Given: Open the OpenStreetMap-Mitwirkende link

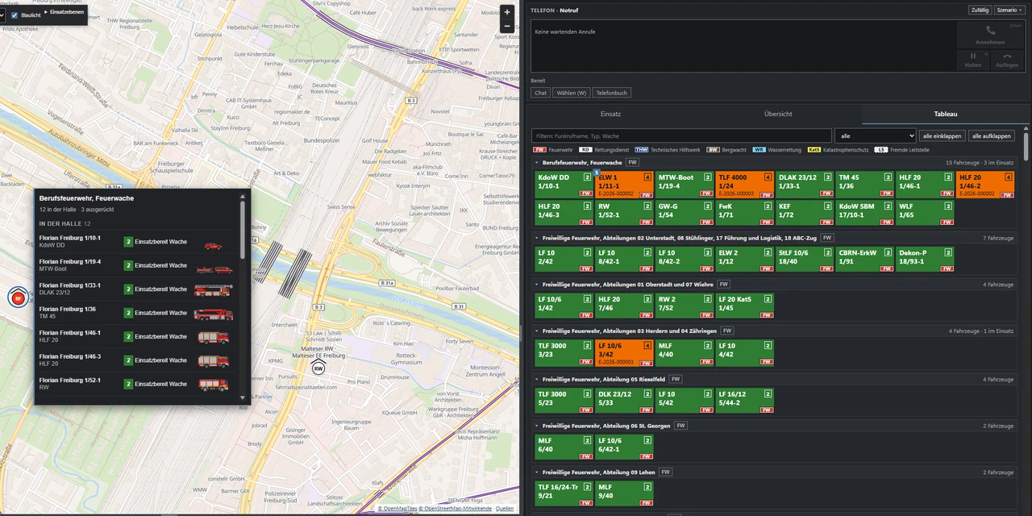Looking at the screenshot, I should coord(456,509).
